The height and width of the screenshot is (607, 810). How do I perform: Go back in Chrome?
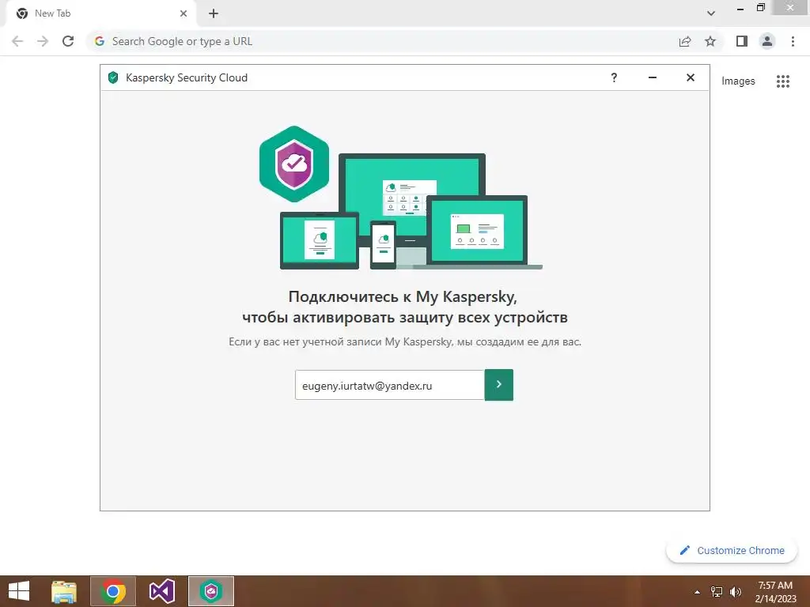pos(17,41)
